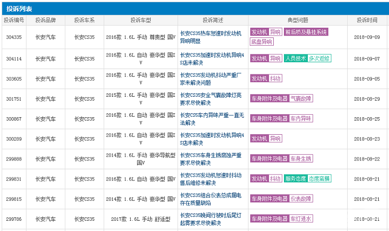
Task: Select the 底盘异响 tag
Action: tap(262, 42)
